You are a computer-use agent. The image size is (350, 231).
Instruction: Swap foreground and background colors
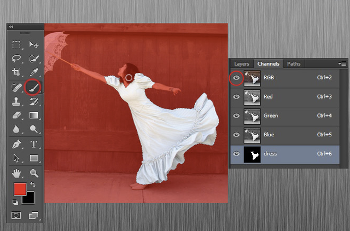(x=32, y=186)
